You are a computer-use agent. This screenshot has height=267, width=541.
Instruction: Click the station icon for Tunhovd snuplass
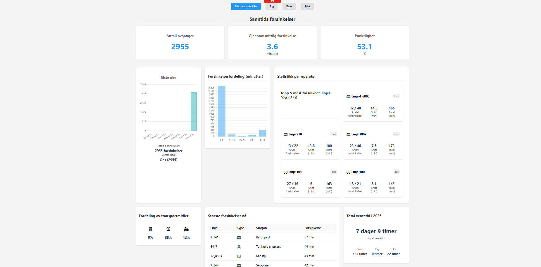click(x=239, y=247)
